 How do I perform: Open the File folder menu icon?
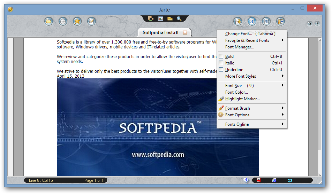pyautogui.click(x=49, y=21)
